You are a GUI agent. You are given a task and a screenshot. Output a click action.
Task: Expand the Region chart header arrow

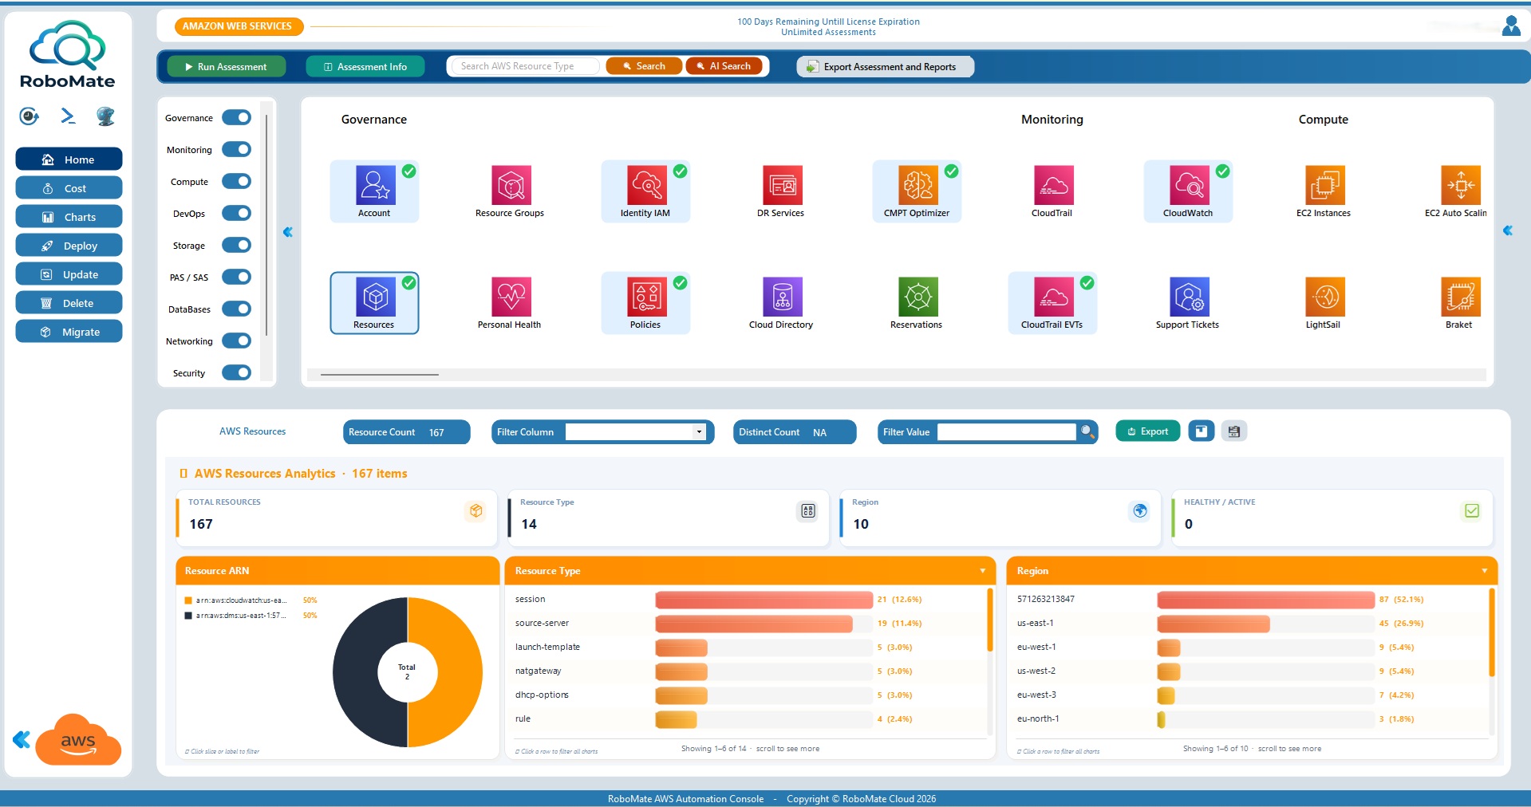pos(1484,571)
